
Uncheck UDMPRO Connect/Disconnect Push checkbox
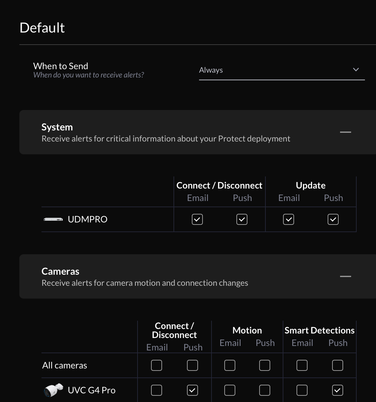[242, 219]
